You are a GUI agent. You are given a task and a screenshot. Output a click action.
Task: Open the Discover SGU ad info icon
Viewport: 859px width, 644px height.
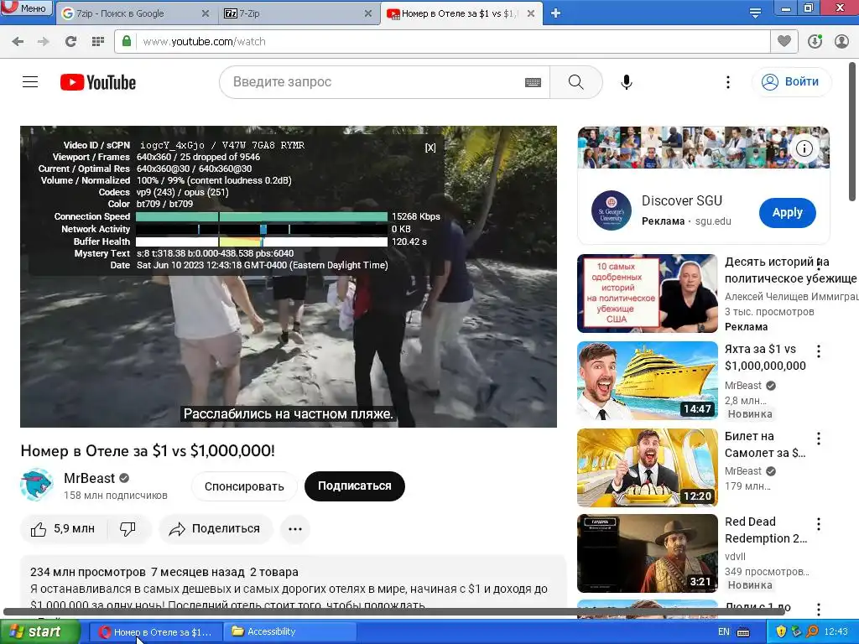(x=804, y=148)
